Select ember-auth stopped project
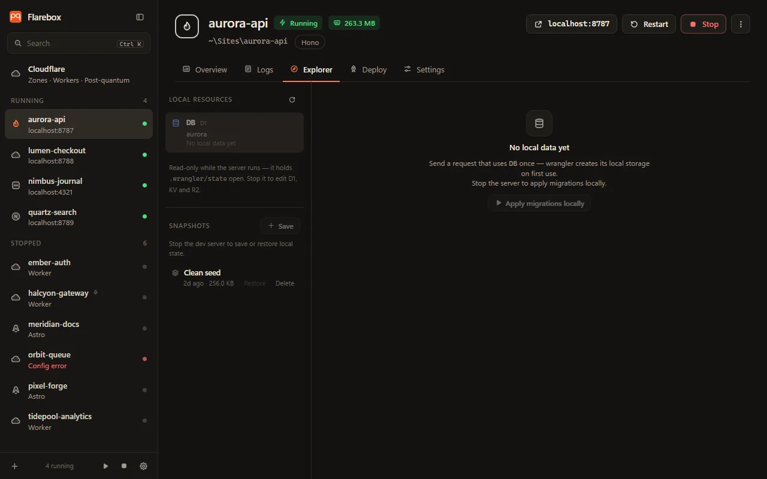Image resolution: width=767 pixels, height=479 pixels. (78, 267)
